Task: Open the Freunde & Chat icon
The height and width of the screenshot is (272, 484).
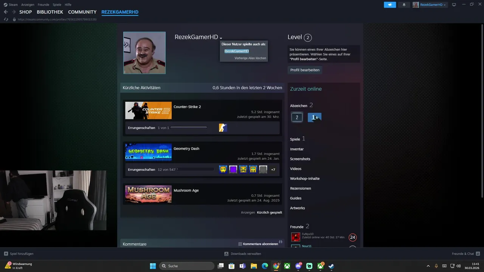Action: (478, 253)
